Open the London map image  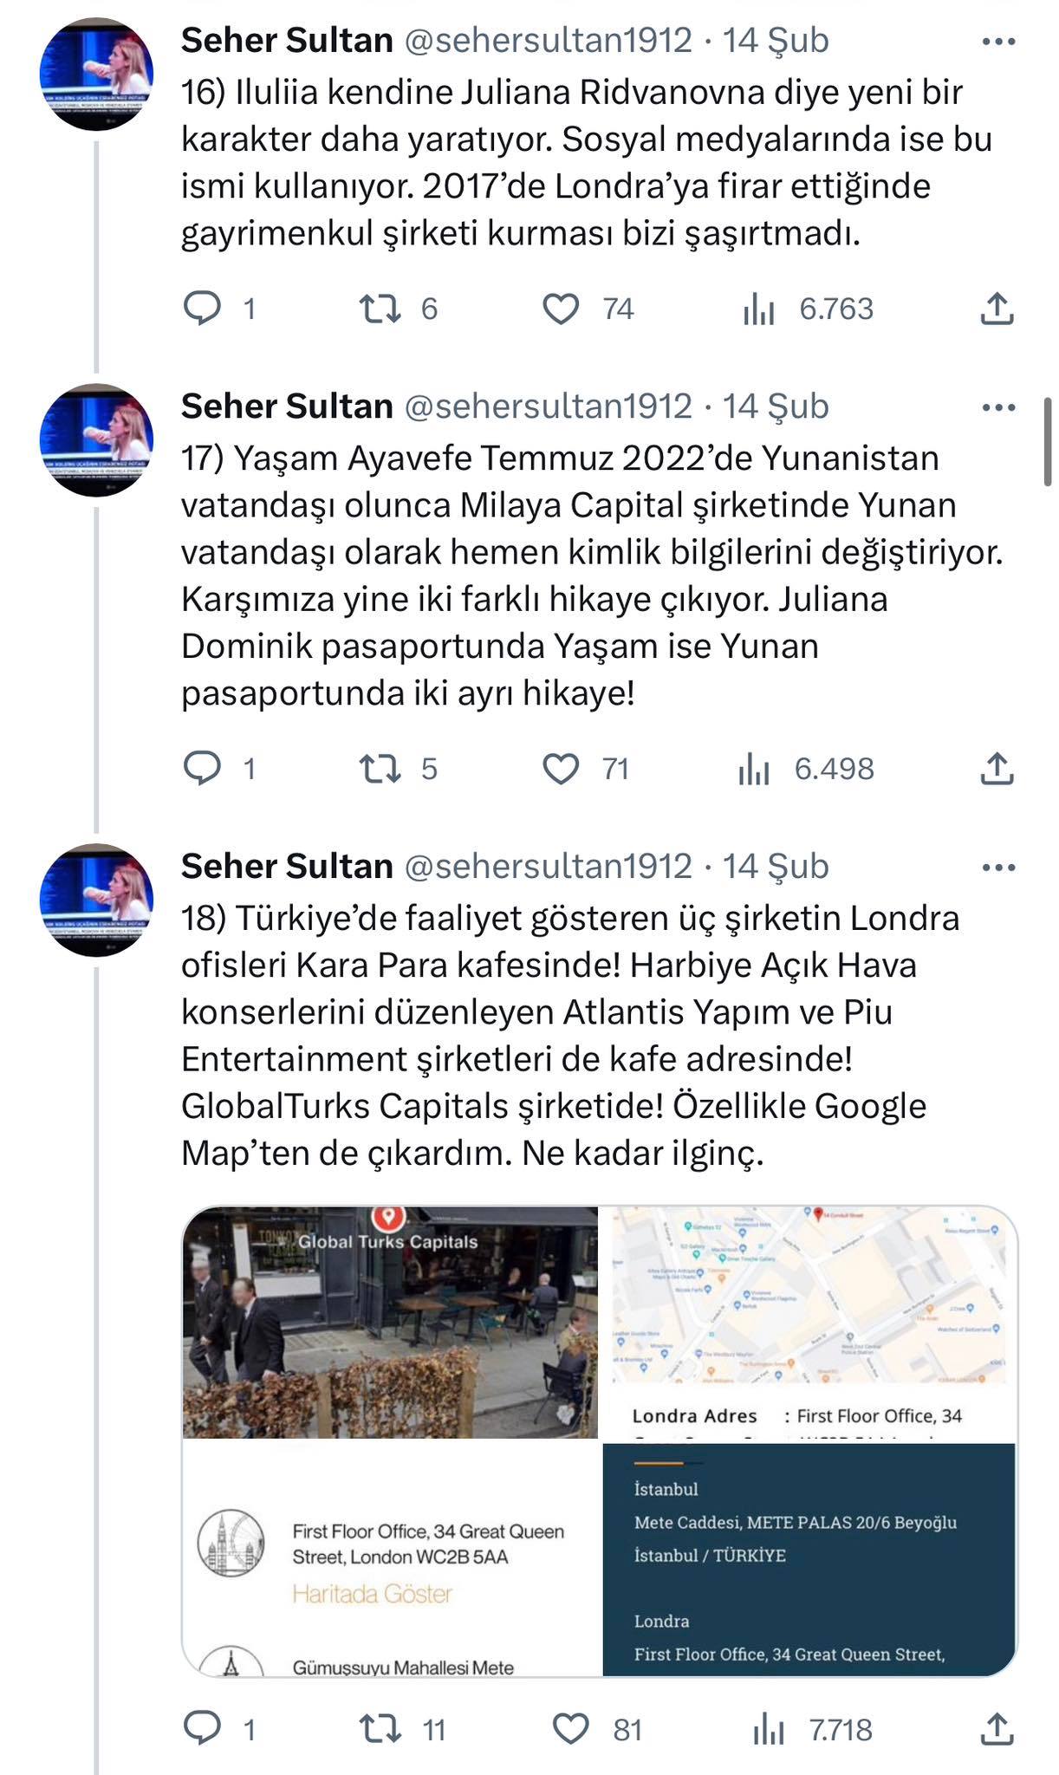809,1296
